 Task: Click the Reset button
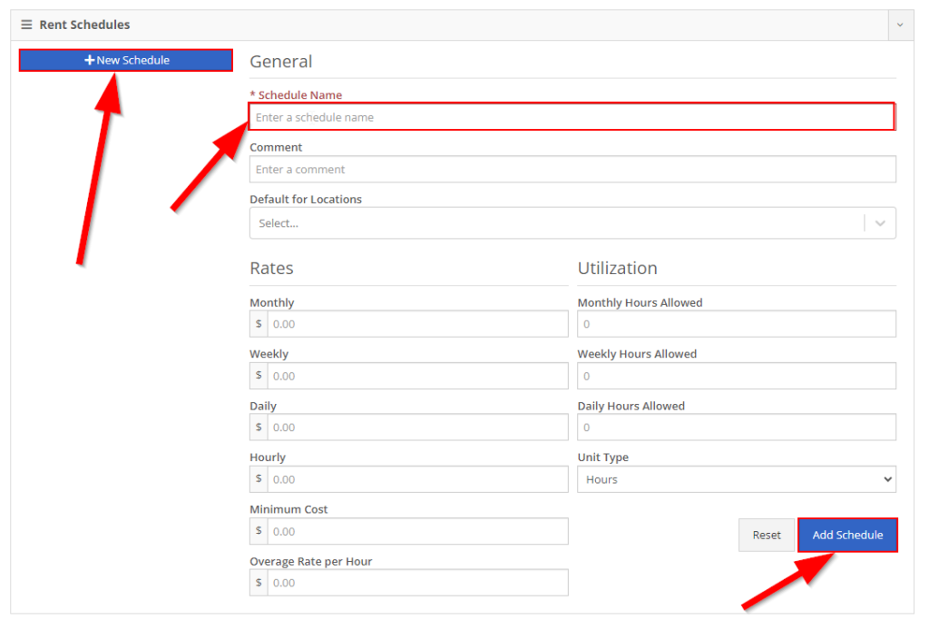tap(766, 535)
